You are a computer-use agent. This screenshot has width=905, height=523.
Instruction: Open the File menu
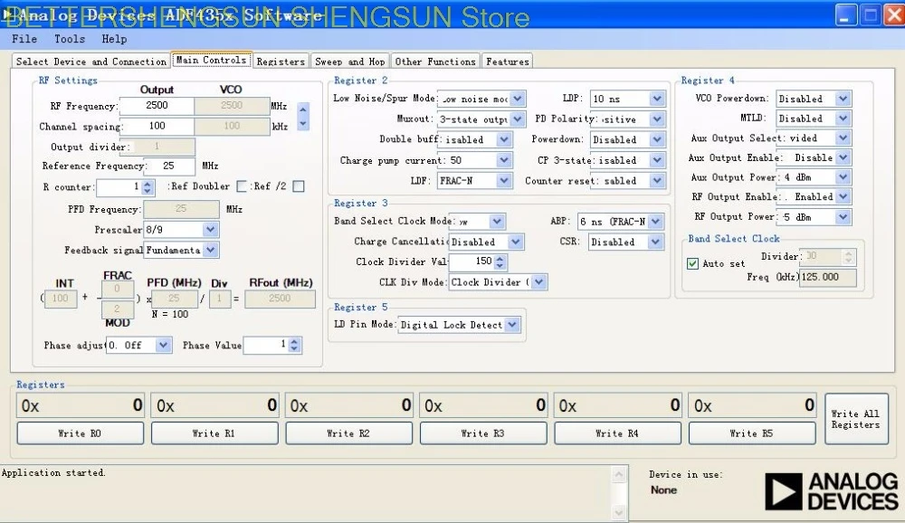[x=24, y=39]
